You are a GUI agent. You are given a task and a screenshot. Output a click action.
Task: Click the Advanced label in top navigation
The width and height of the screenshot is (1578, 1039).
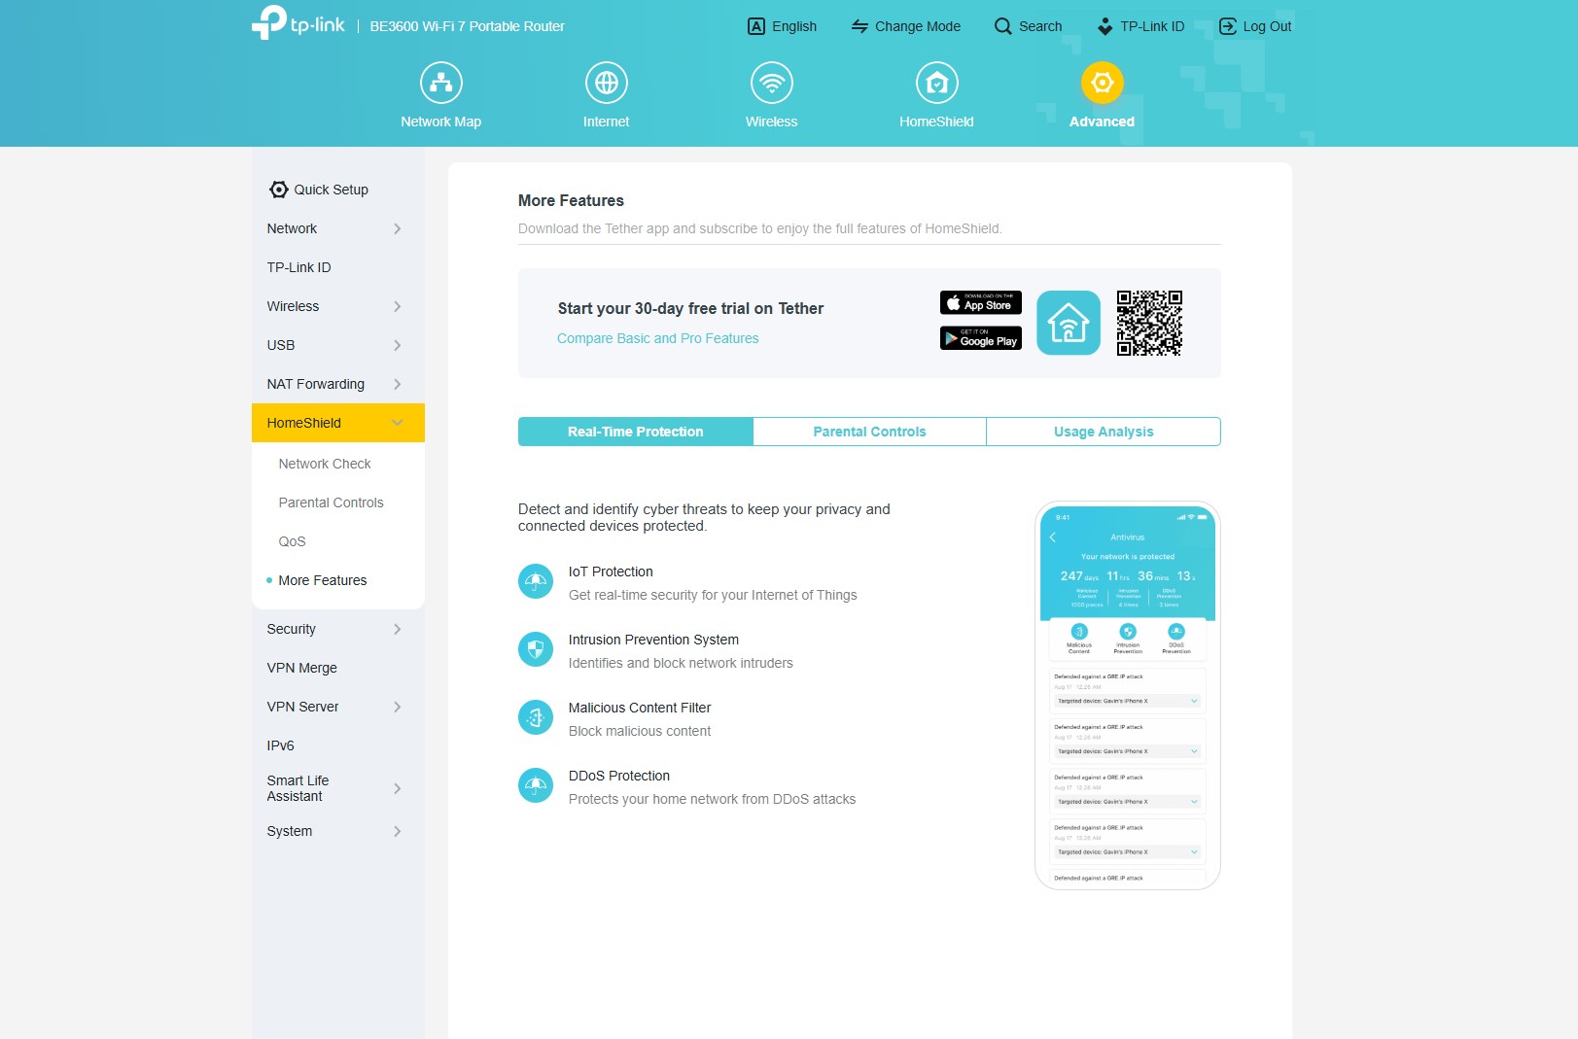click(x=1103, y=121)
